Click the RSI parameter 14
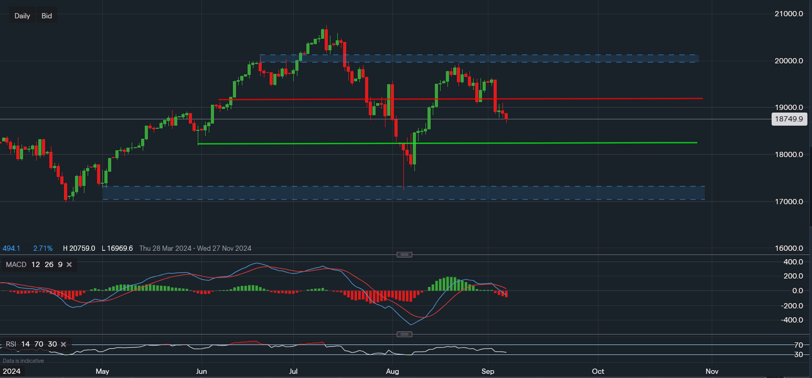Image resolution: width=812 pixels, height=378 pixels. tap(25, 344)
